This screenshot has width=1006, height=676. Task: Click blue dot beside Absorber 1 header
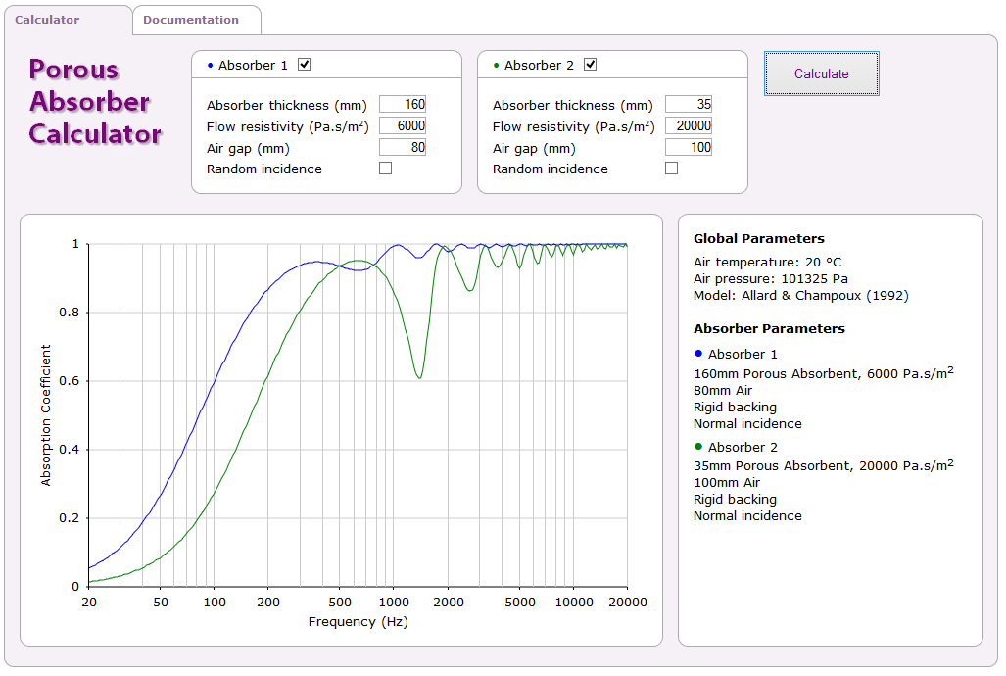(211, 66)
